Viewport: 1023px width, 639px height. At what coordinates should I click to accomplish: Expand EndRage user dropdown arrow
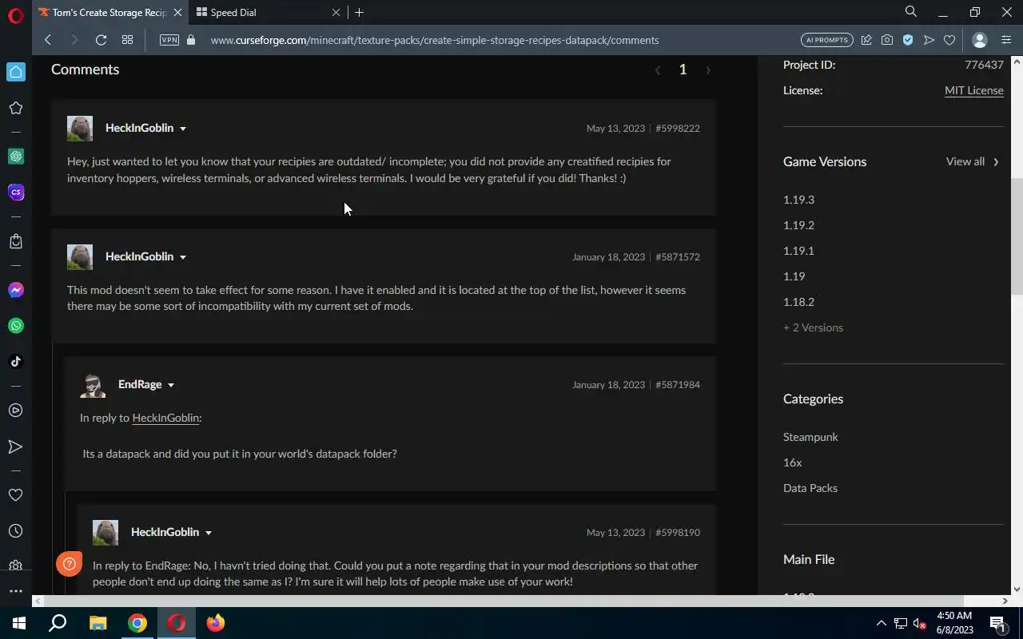pos(171,385)
